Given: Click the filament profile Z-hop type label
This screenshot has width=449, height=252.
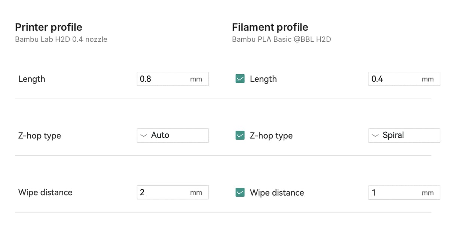Looking at the screenshot, I should point(271,136).
